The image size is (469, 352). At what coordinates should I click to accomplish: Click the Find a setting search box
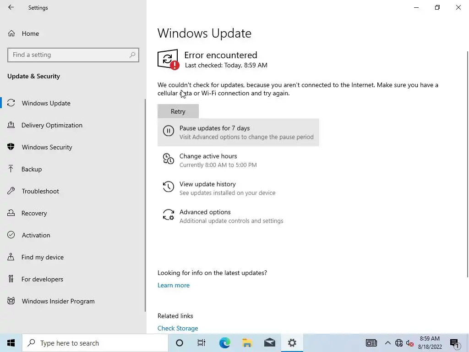(73, 55)
